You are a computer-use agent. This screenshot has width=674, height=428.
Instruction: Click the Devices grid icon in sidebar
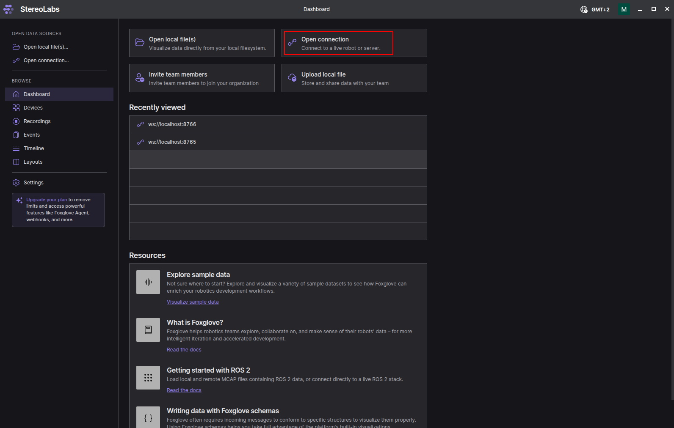point(16,108)
